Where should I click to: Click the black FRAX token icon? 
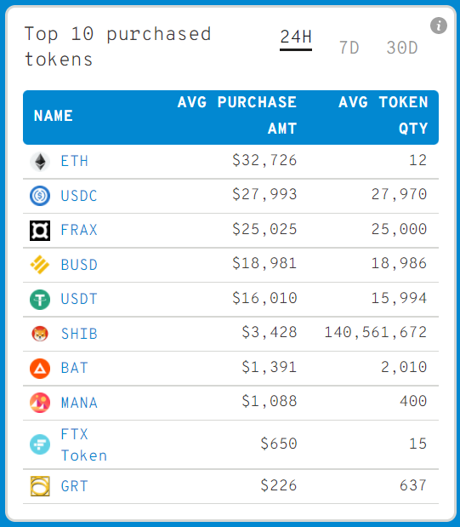click(40, 231)
